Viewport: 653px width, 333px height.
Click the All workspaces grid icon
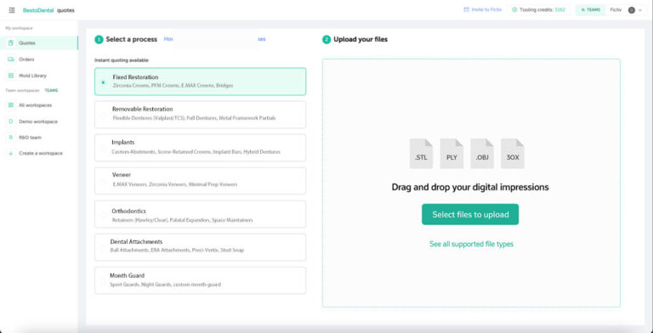pos(11,105)
